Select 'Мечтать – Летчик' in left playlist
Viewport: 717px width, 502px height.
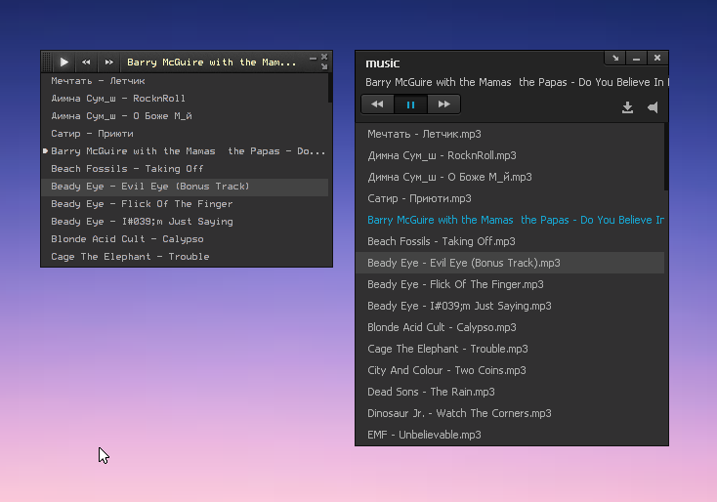point(185,81)
